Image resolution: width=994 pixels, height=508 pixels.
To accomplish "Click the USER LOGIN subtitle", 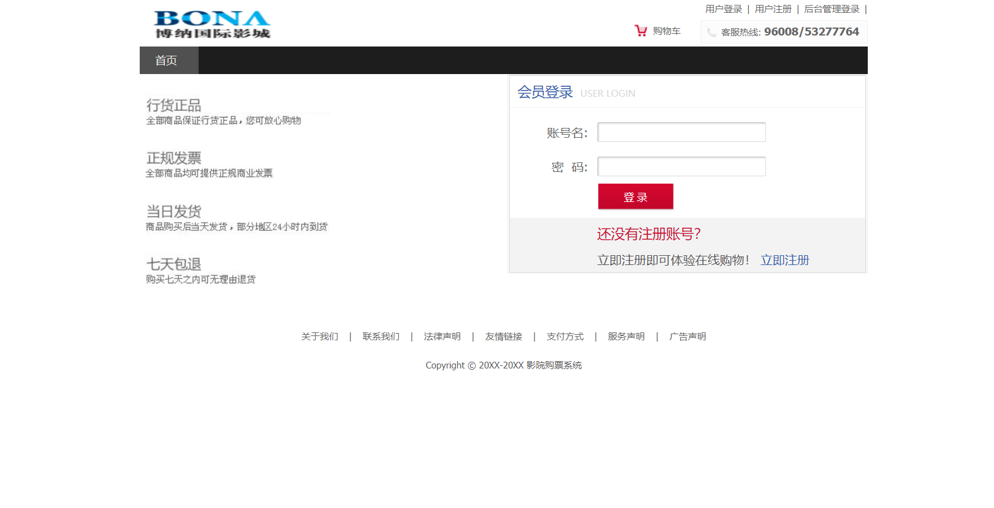I will pos(607,94).
